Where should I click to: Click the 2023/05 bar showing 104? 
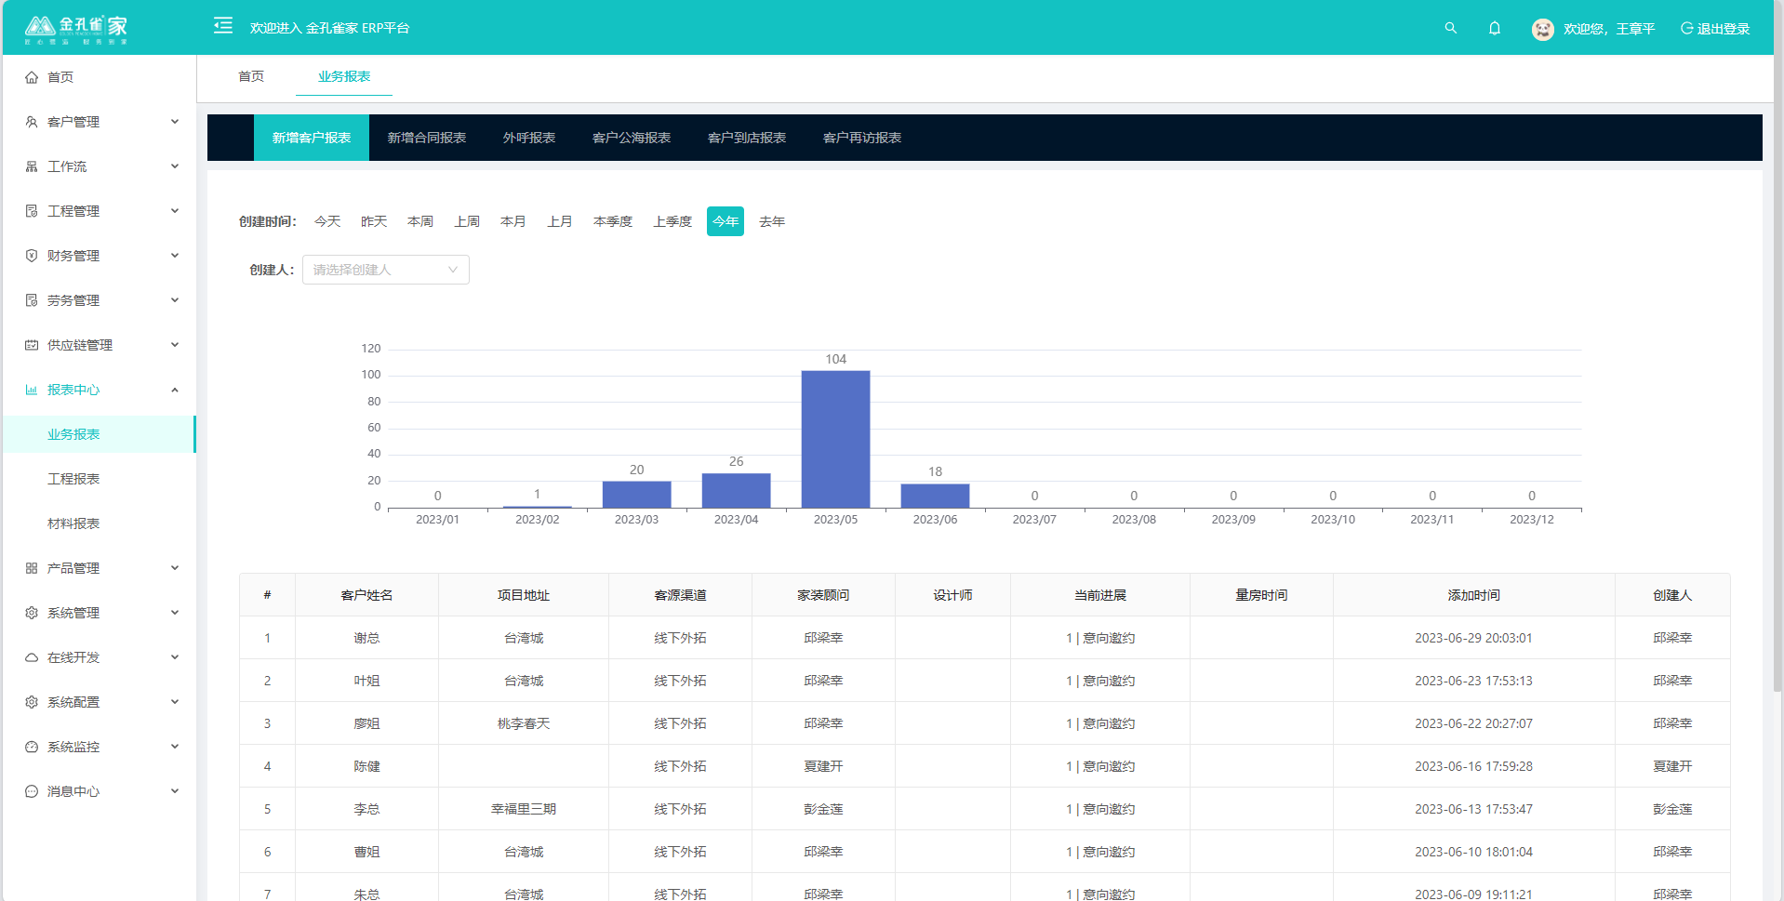(x=835, y=439)
